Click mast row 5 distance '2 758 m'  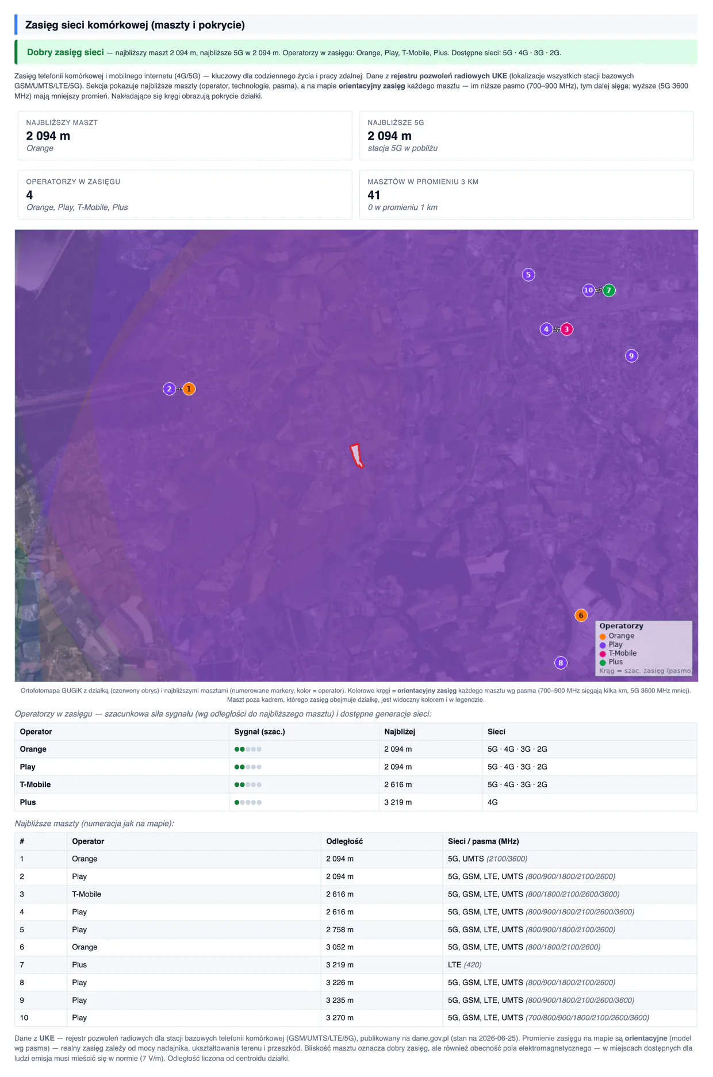[x=340, y=929]
